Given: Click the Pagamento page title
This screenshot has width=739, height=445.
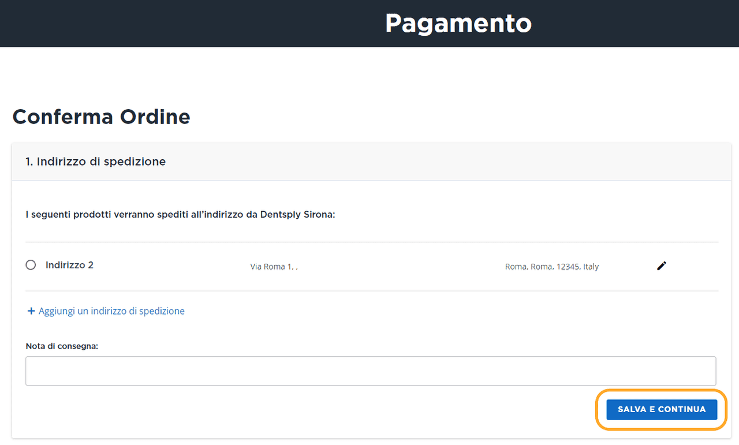Looking at the screenshot, I should point(458,23).
